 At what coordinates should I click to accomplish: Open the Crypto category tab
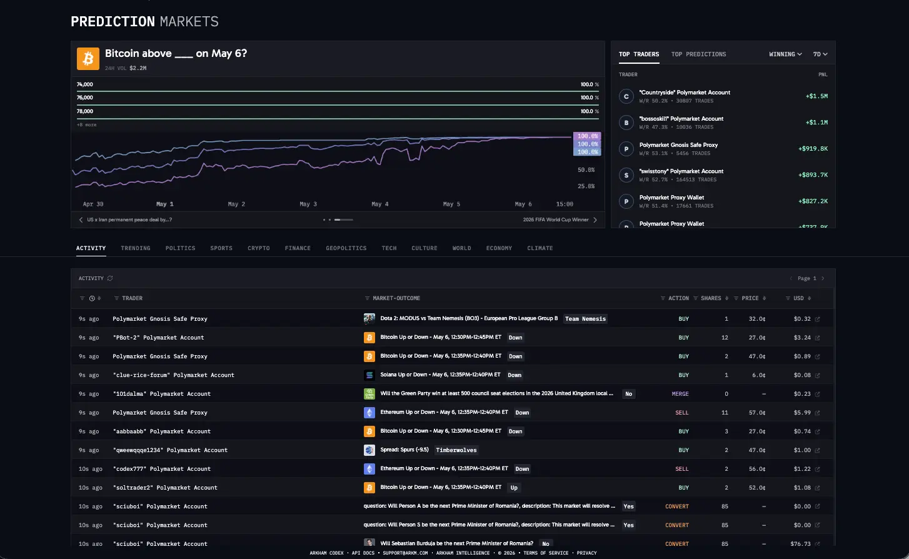click(259, 248)
